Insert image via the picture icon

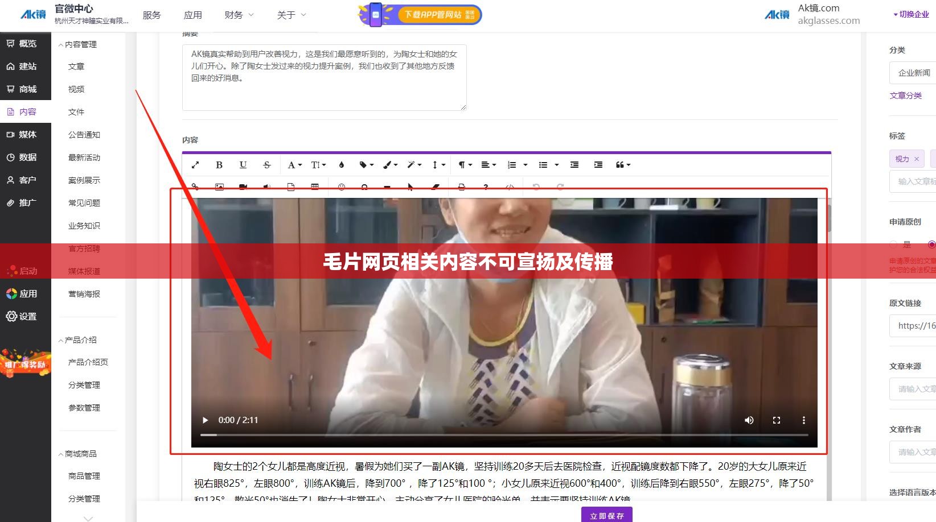click(x=219, y=187)
